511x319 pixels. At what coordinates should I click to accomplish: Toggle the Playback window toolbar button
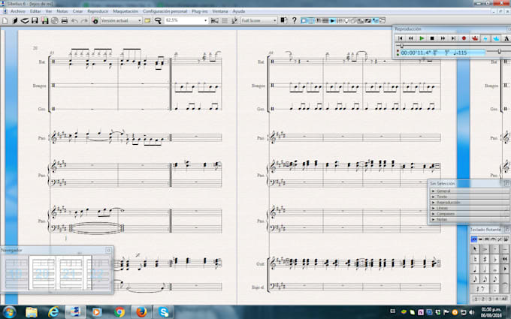332,20
